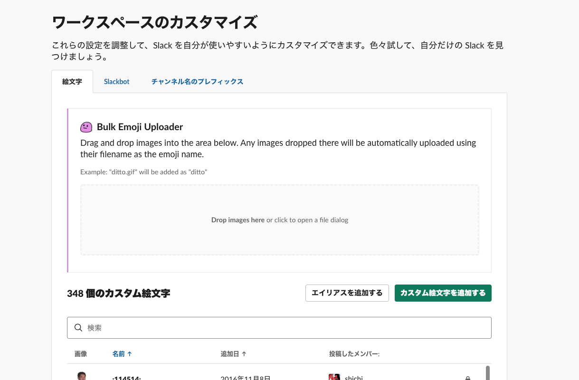Click the エイリアスを追加する button

[x=347, y=293]
